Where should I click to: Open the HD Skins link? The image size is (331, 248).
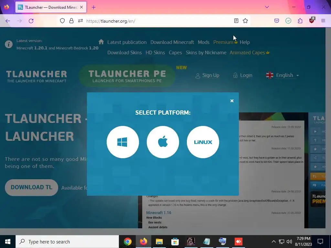point(155,53)
